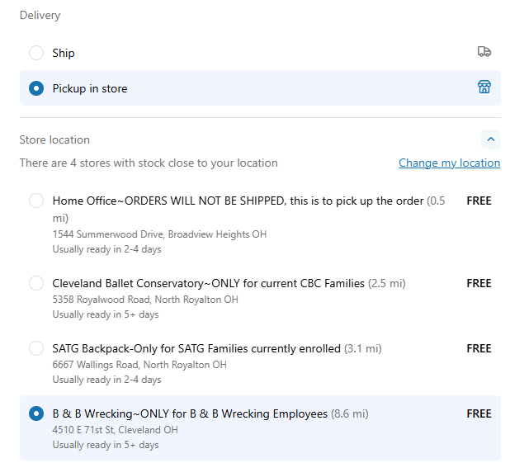Image resolution: width=510 pixels, height=463 pixels.
Task: Click the FREE label for Home Office
Action: (479, 201)
